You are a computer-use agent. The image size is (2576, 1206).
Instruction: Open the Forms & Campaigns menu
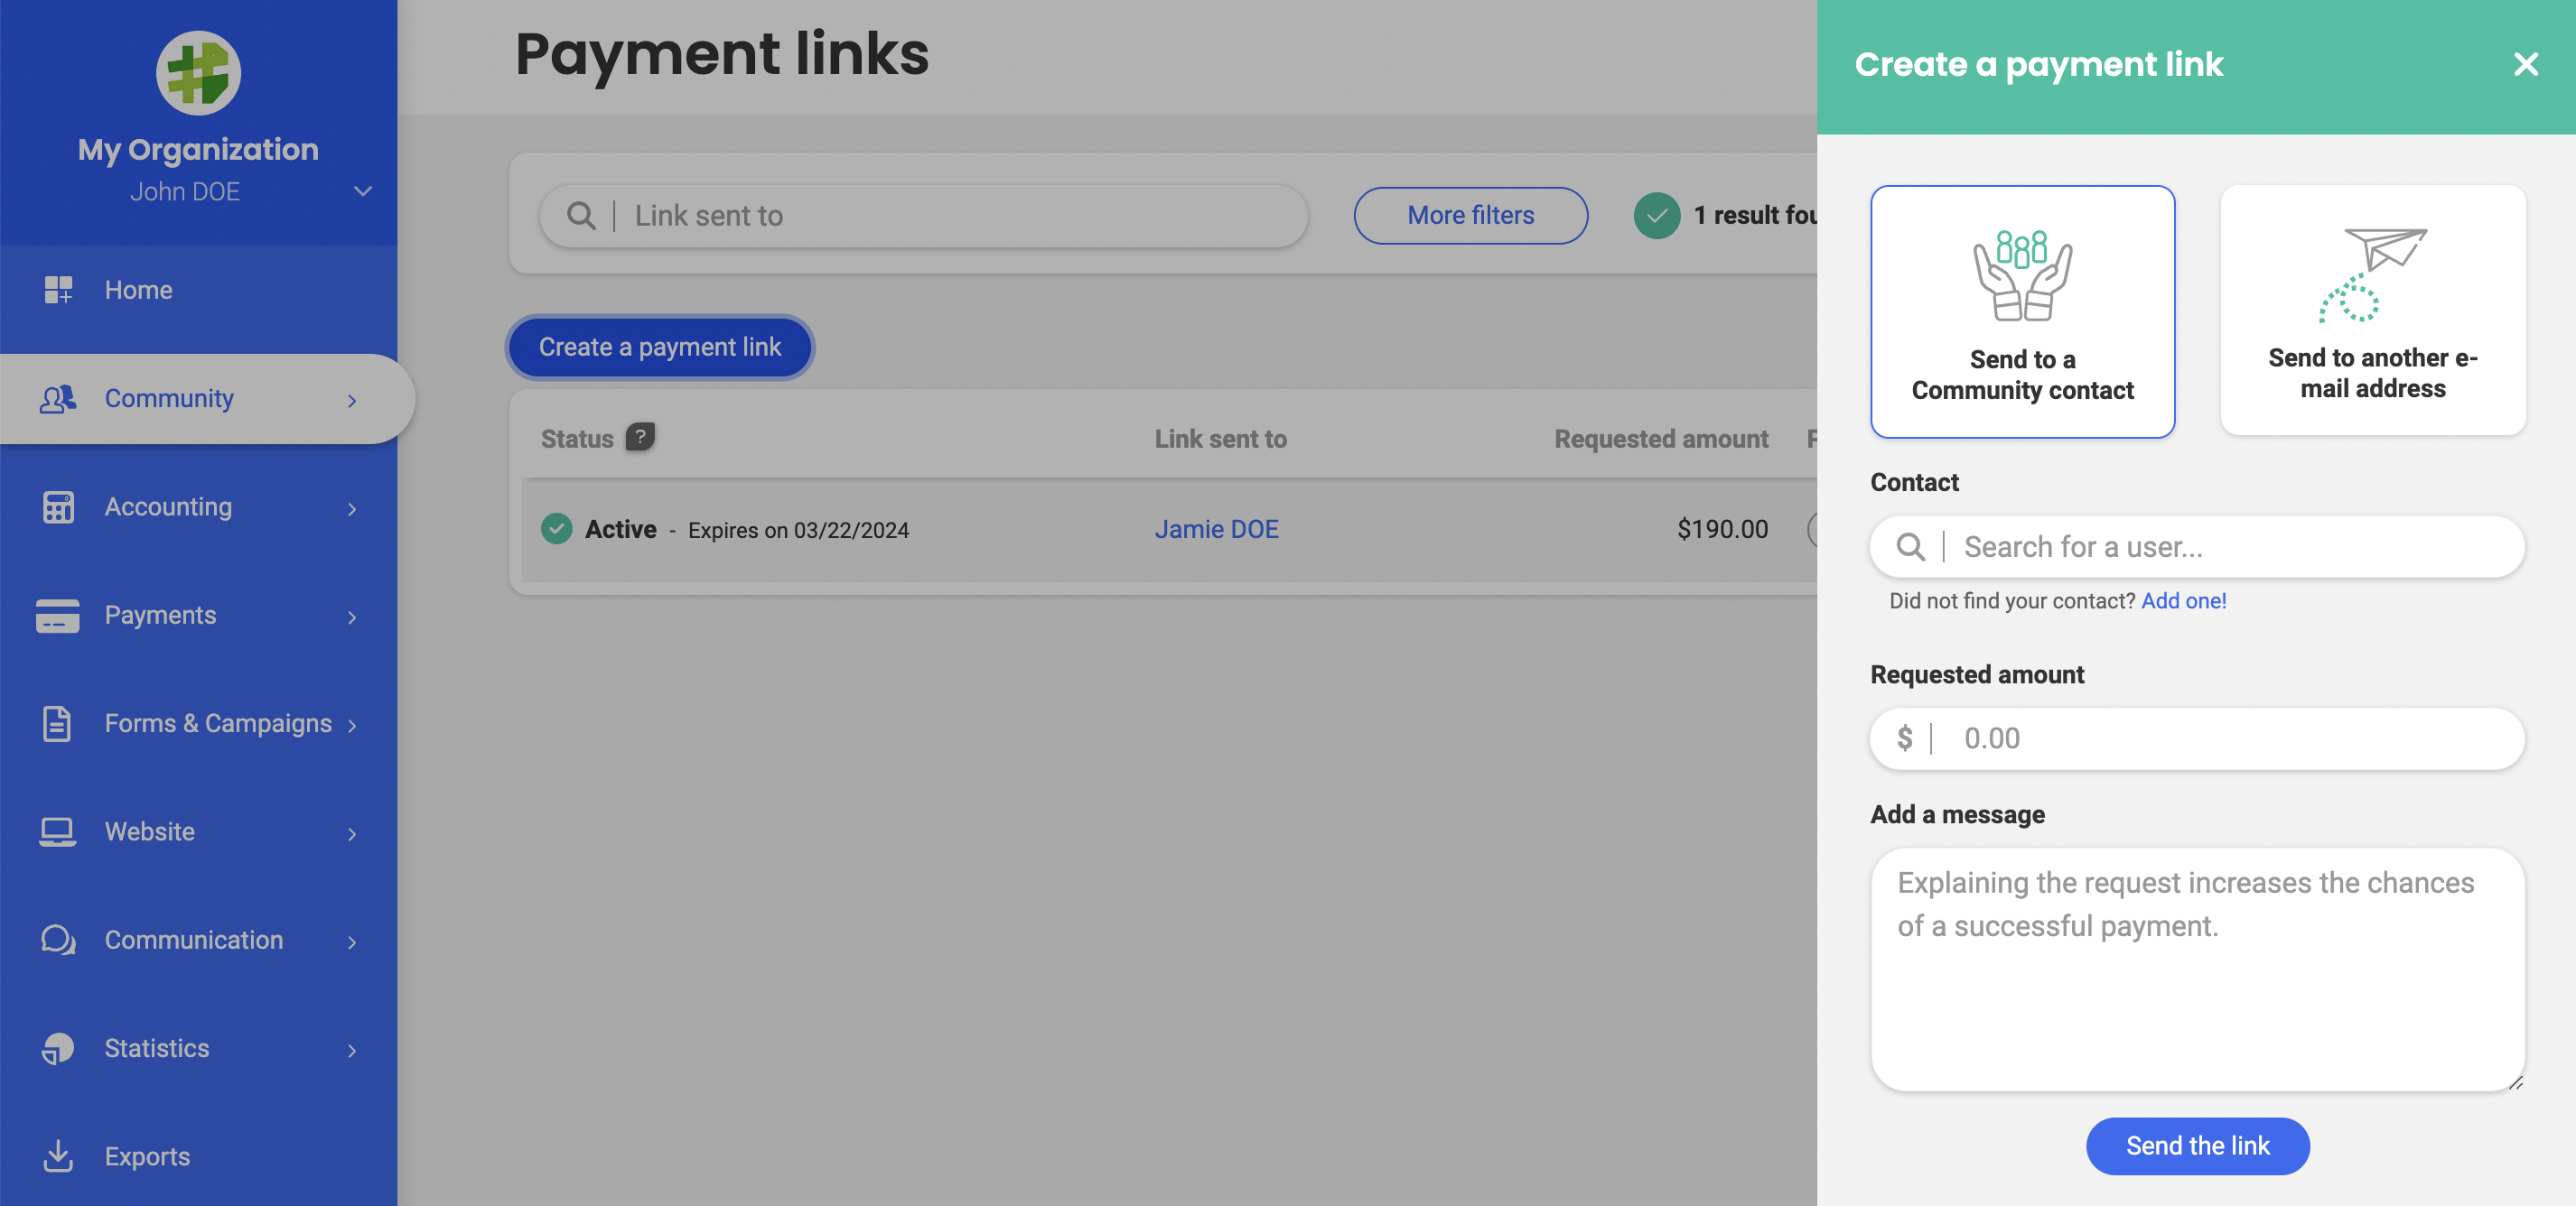tap(218, 723)
